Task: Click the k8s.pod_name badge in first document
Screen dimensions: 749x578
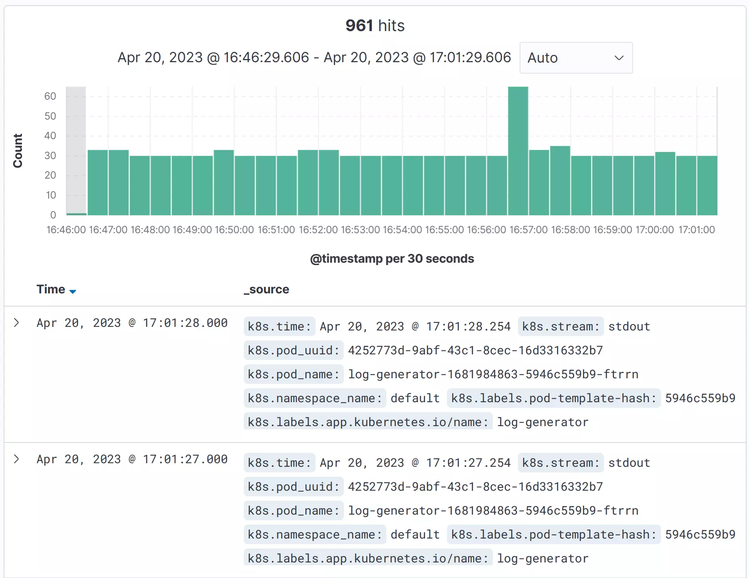Action: click(x=293, y=374)
